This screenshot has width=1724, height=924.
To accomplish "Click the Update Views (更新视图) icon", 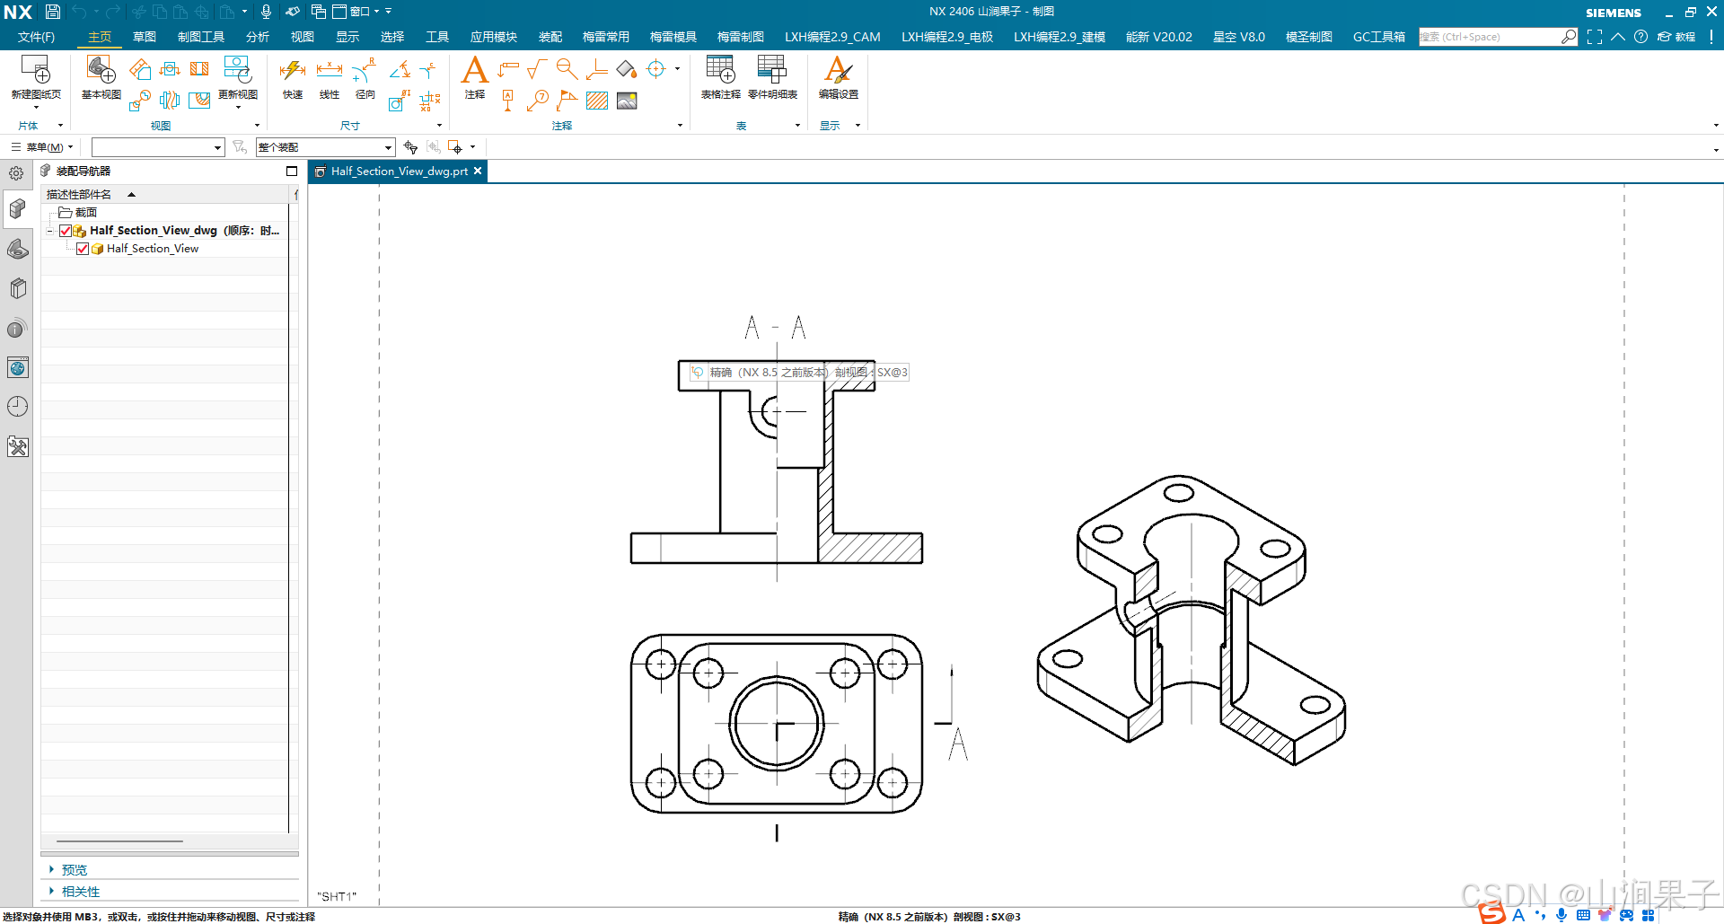I will tap(238, 70).
